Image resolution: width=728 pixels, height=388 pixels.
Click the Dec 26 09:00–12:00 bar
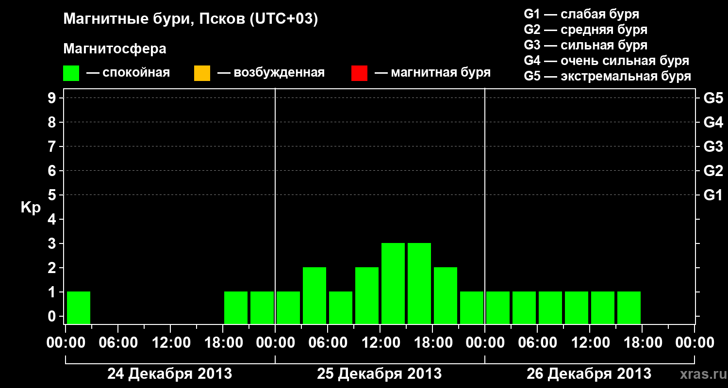577,307
